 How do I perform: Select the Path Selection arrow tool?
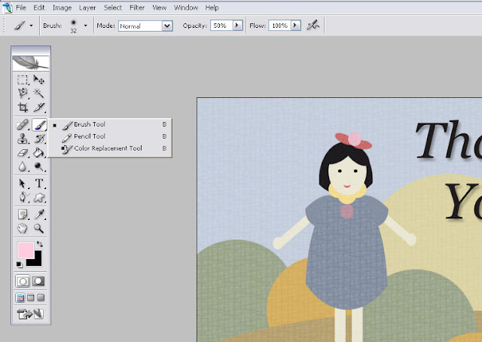point(23,184)
